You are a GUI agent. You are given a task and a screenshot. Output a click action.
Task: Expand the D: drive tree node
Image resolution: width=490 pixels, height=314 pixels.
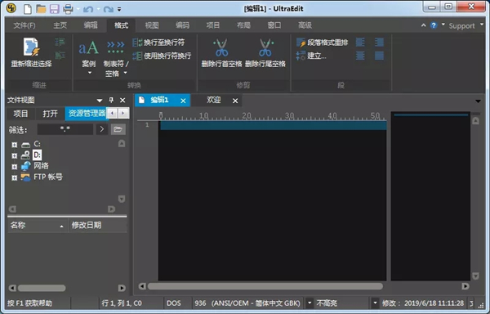pos(15,155)
